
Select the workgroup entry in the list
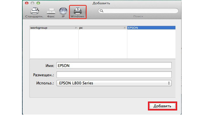(54, 28)
